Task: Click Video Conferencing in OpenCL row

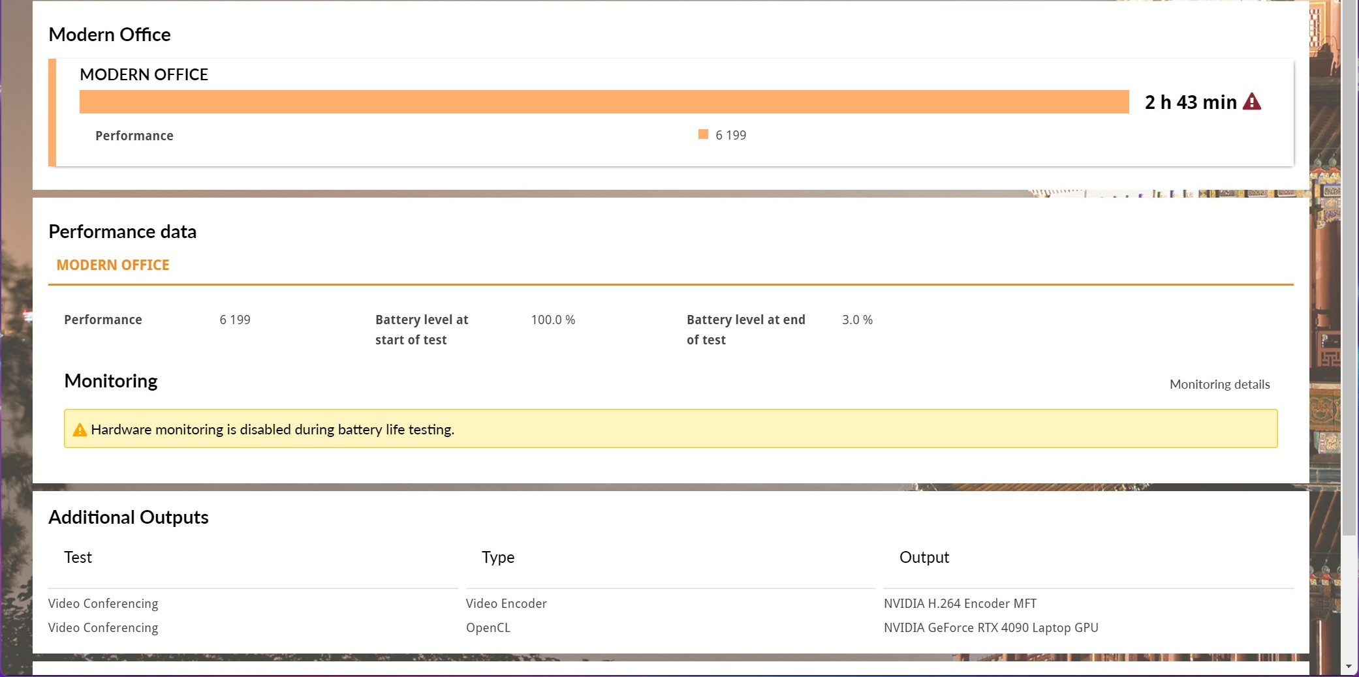Action: pos(103,627)
